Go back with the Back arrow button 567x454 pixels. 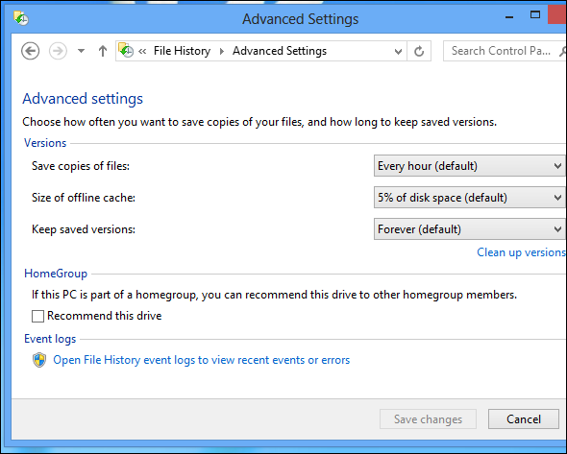pos(30,51)
